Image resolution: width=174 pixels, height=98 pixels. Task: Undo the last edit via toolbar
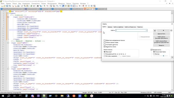31,6
